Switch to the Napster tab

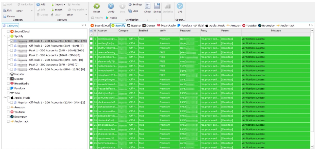click(x=134, y=26)
